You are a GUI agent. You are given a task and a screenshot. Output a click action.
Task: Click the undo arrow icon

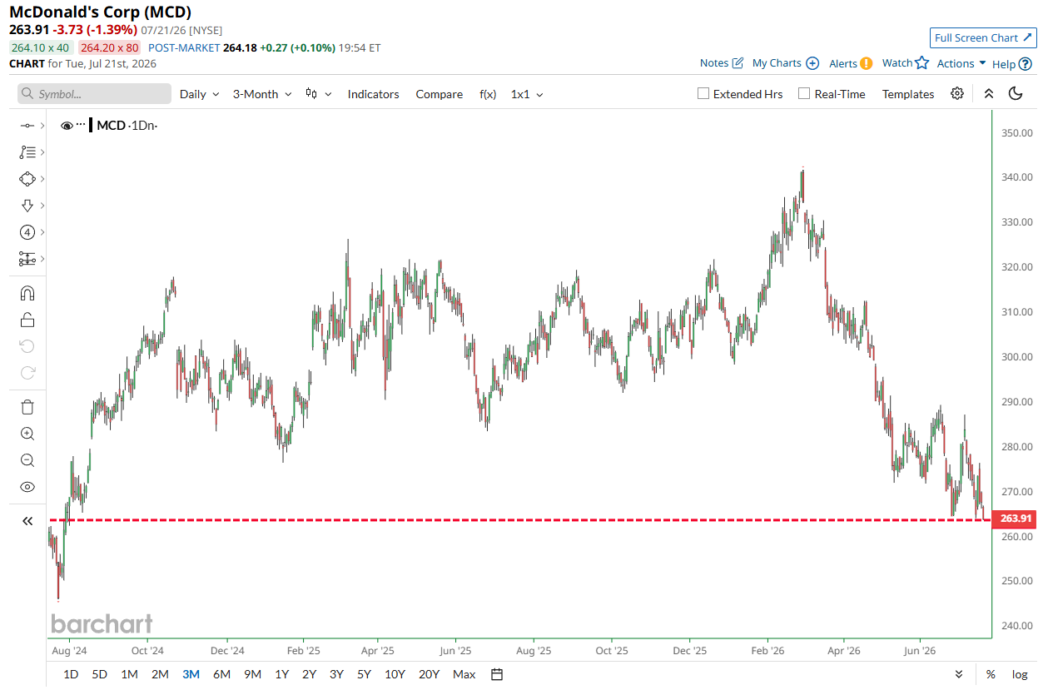pos(27,346)
